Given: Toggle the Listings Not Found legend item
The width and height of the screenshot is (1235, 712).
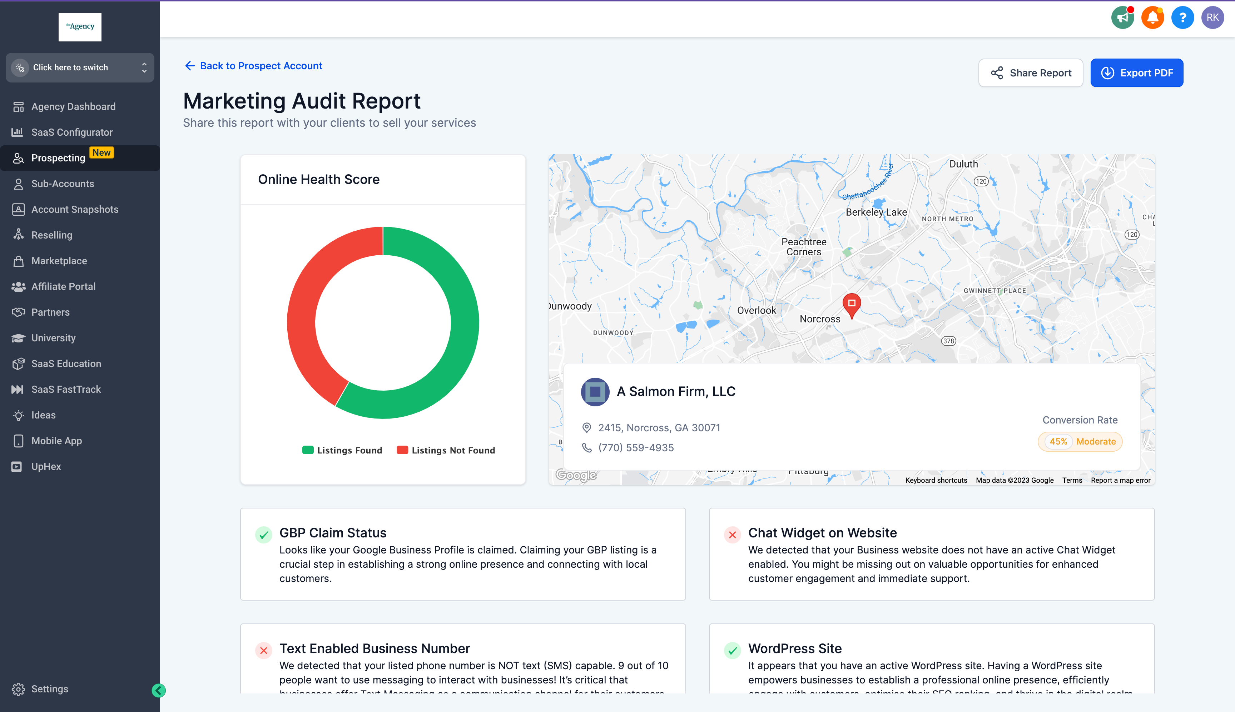Looking at the screenshot, I should pos(446,450).
